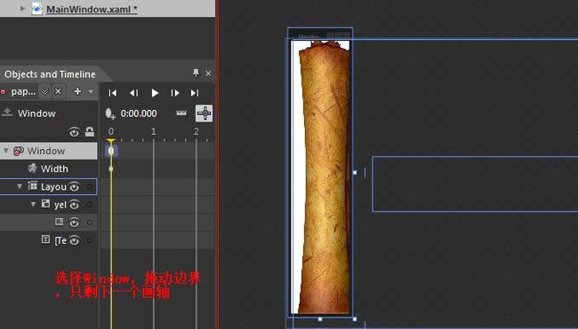The image size is (578, 329).
Task: Click the Layou grid icon
Action: coord(33,186)
